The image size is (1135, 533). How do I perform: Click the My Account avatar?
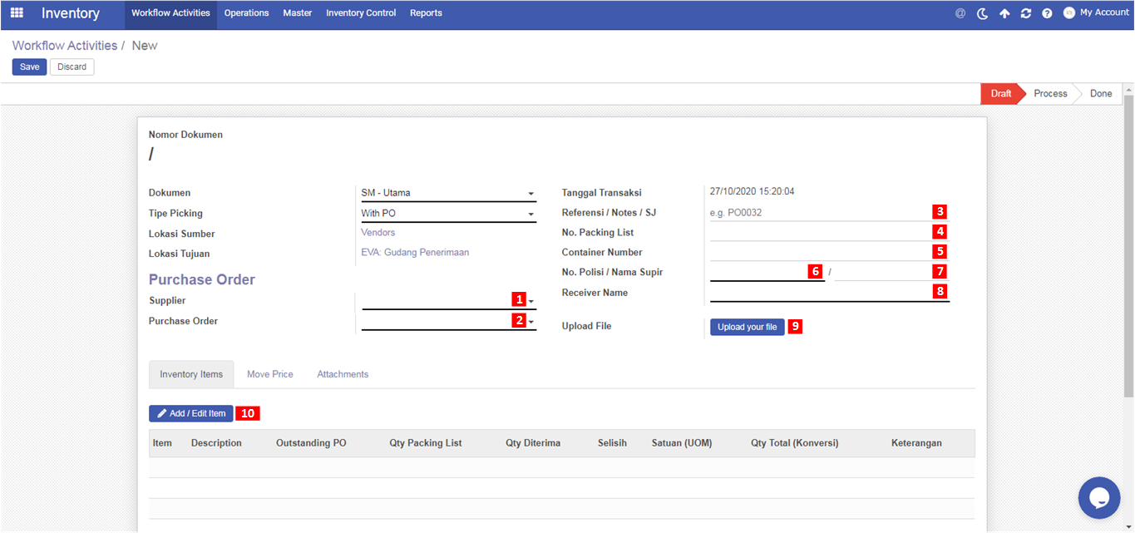(x=1069, y=12)
